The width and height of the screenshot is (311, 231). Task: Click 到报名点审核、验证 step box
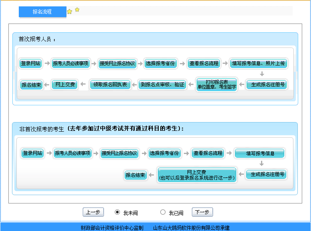[x=163, y=85]
